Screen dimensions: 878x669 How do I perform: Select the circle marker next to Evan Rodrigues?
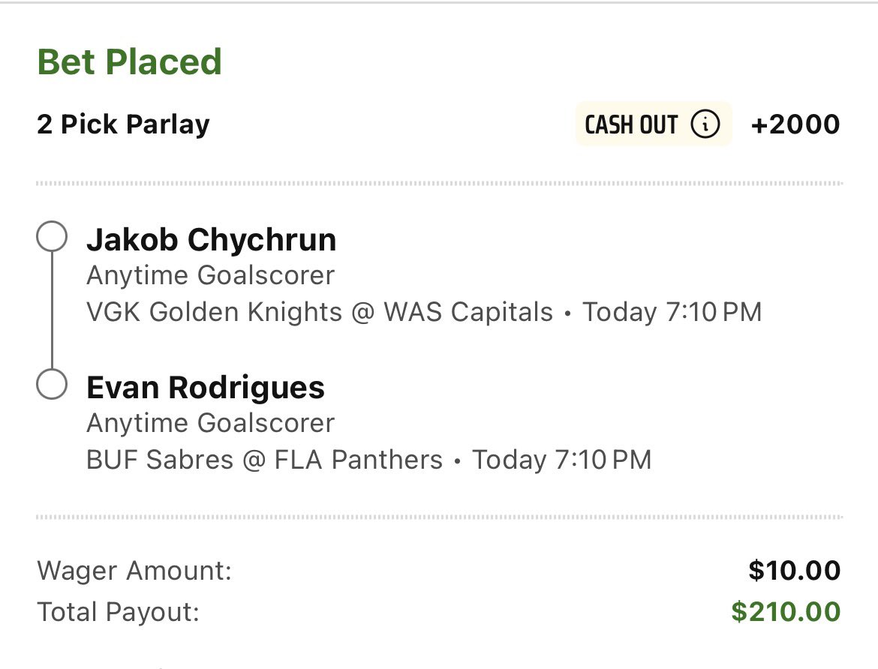coord(52,385)
